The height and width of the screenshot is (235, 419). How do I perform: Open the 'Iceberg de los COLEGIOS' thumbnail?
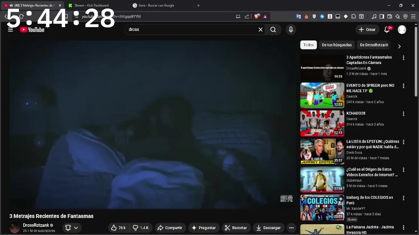click(322, 207)
